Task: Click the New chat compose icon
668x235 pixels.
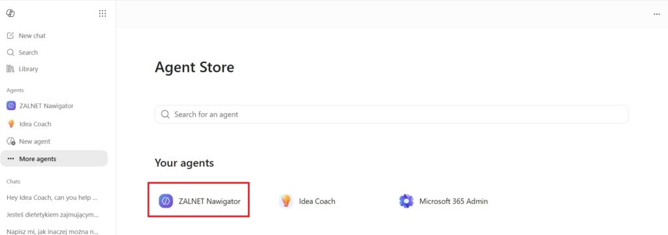Action: click(x=10, y=36)
